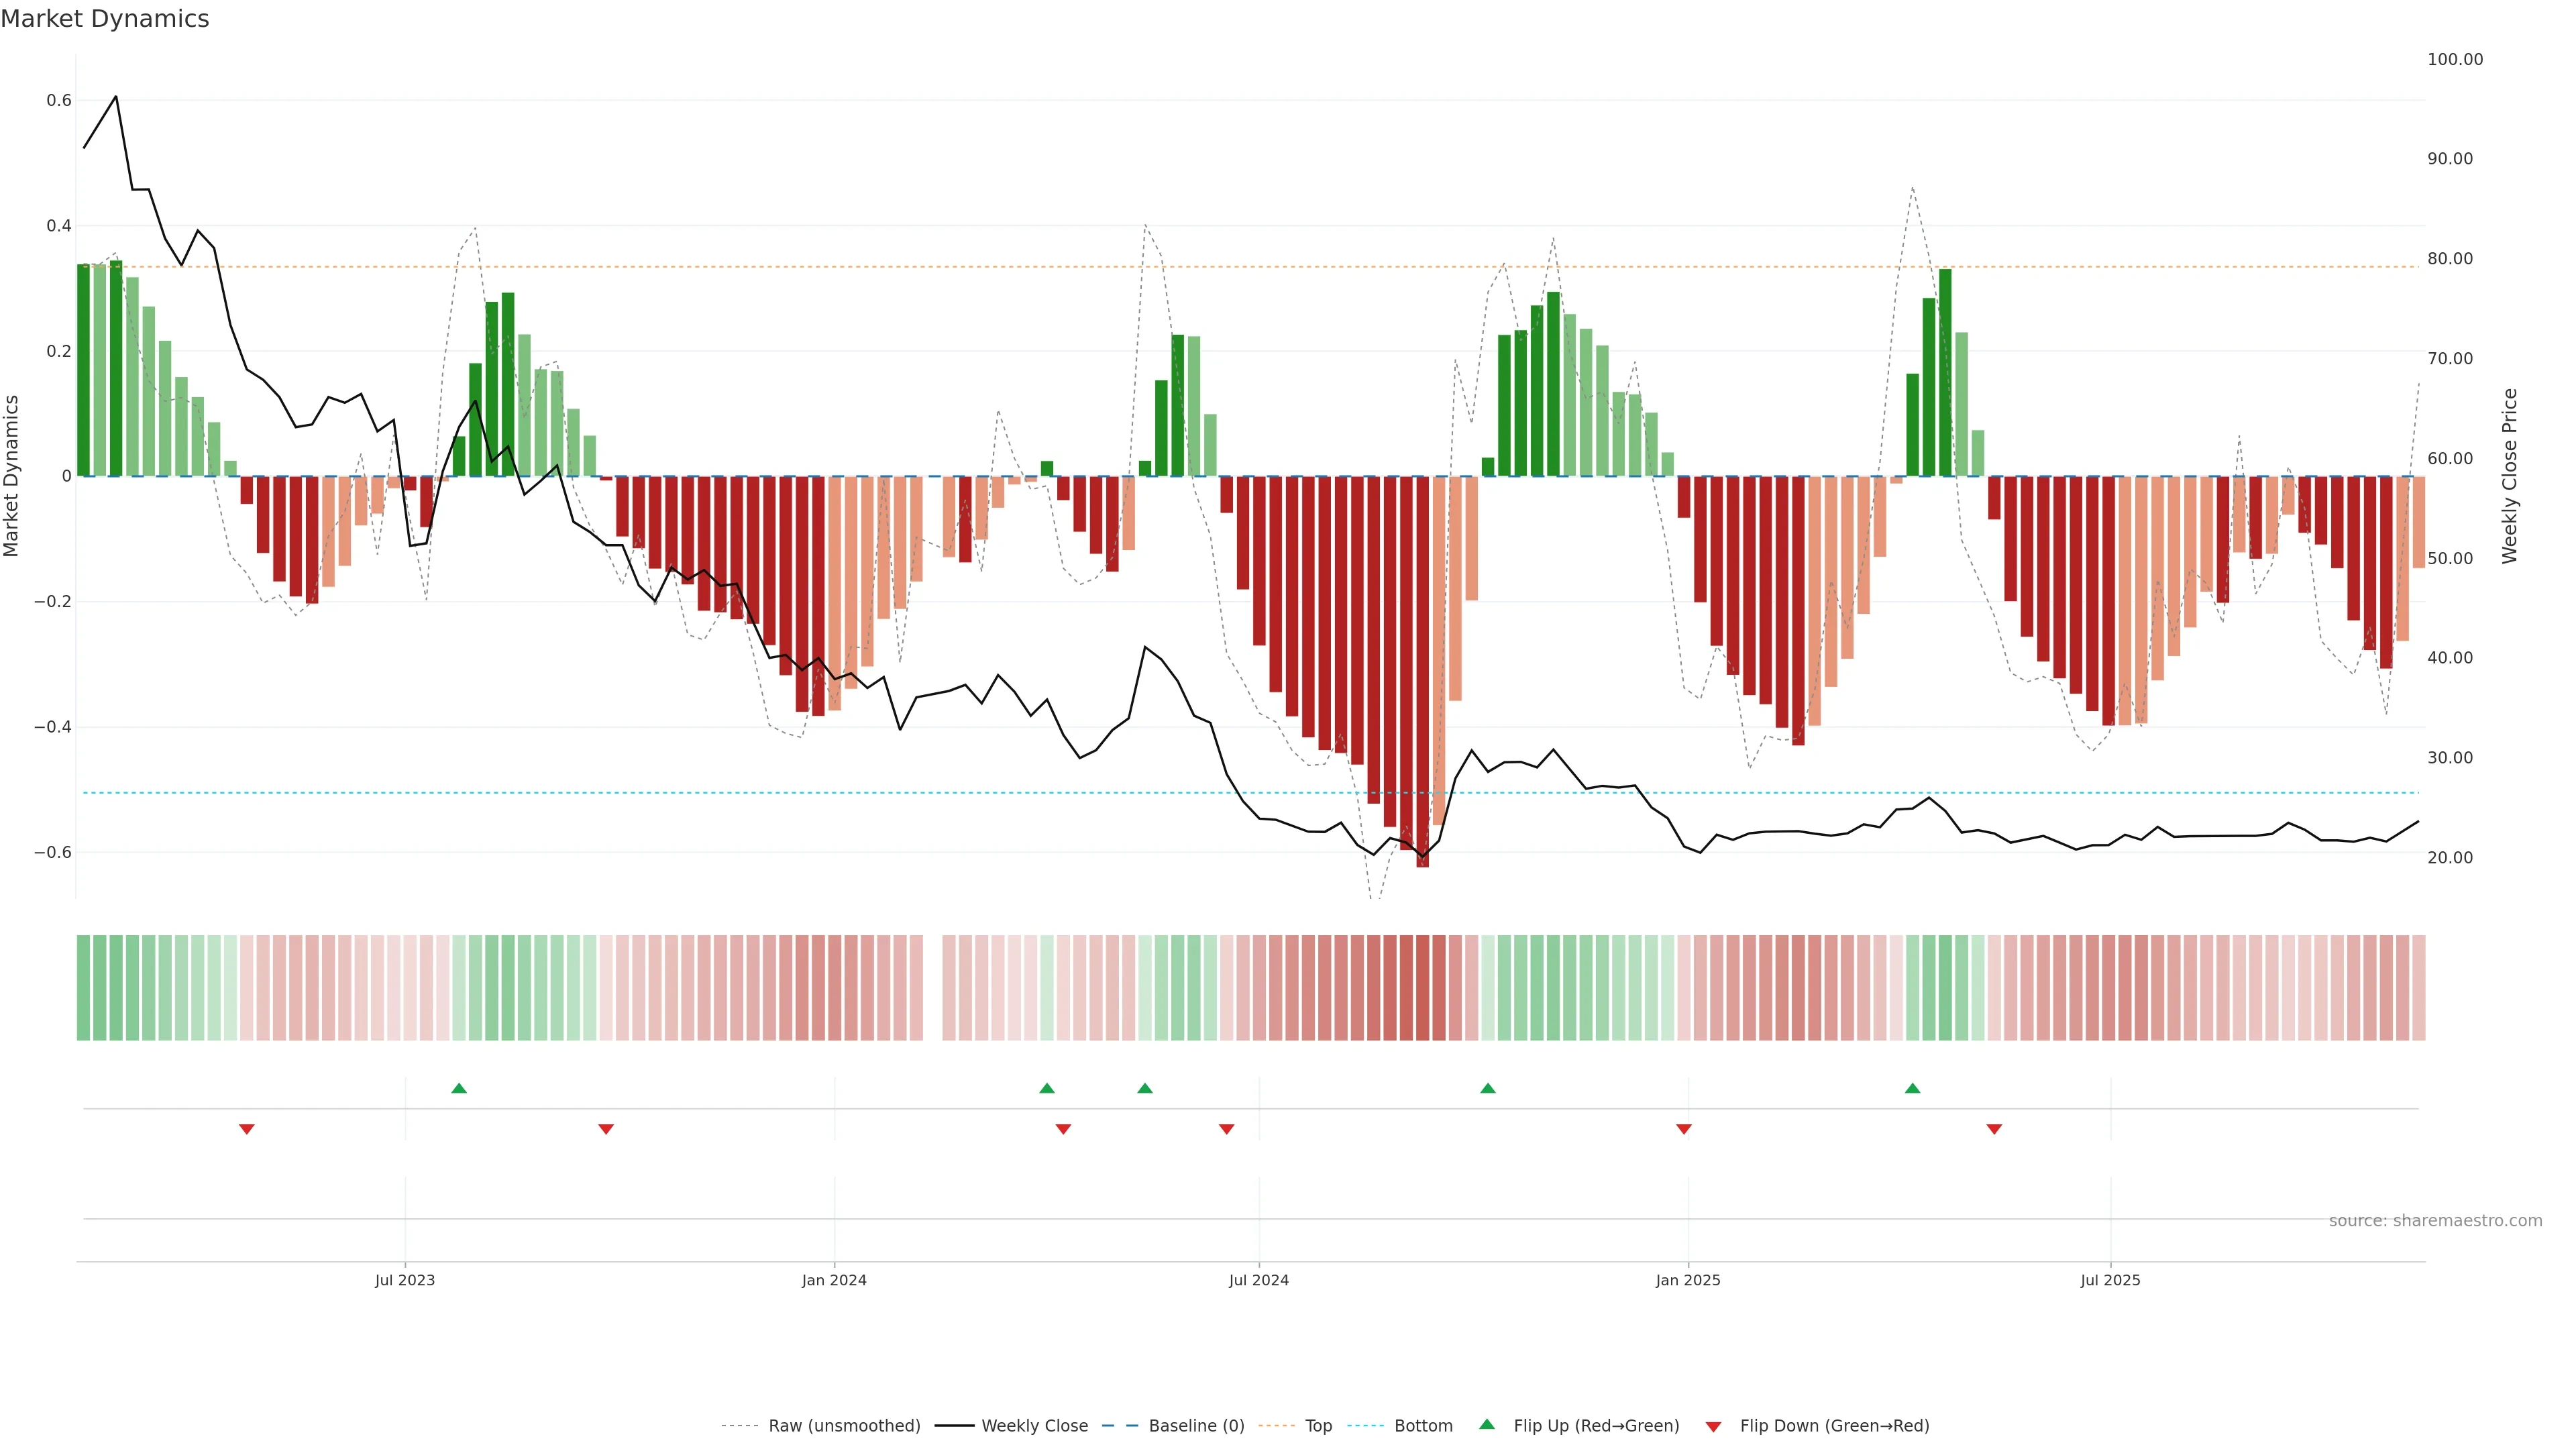Click the red flip-down marker just before Jan 2025

(1684, 1129)
